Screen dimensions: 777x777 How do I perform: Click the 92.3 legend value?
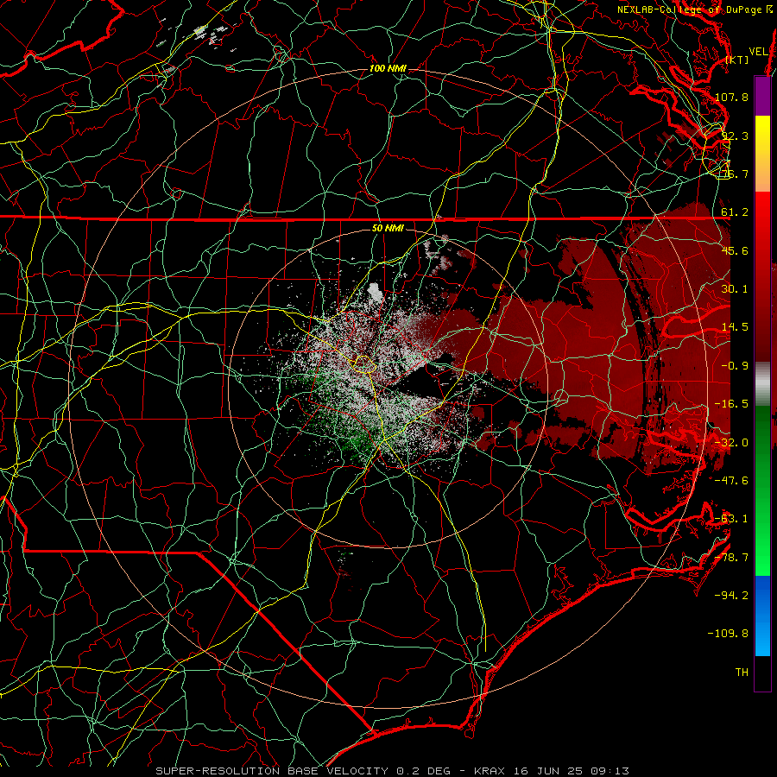click(735, 136)
